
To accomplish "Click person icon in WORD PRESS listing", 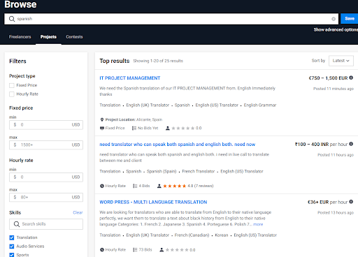I will tap(162, 250).
